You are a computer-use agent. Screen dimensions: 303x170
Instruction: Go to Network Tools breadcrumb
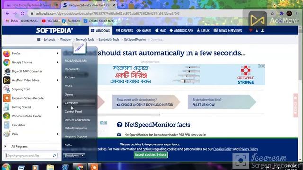(x=85, y=39)
